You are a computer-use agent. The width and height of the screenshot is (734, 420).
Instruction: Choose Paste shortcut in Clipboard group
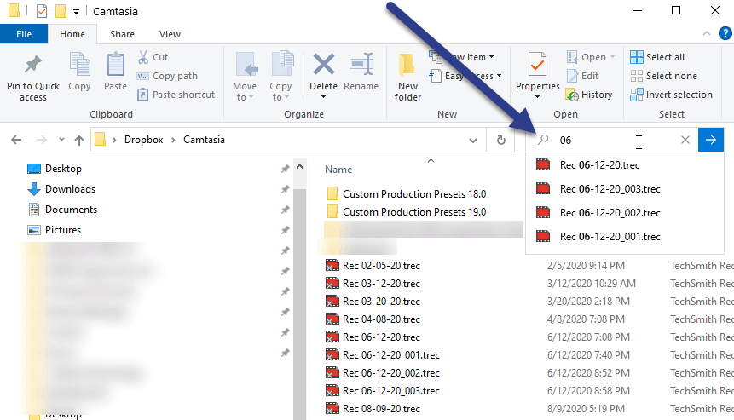coord(176,95)
